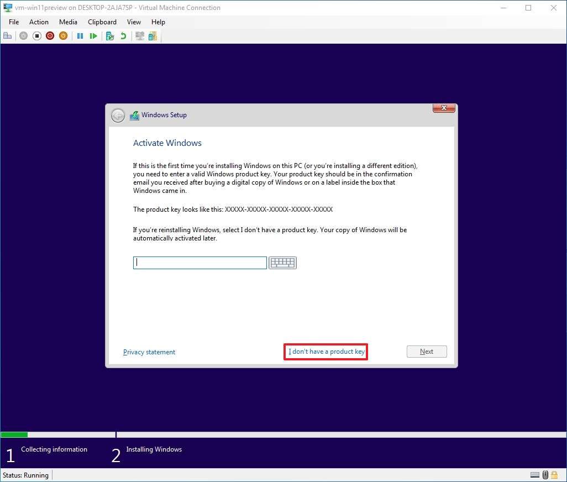Click the back arrow in Windows Setup

coord(118,116)
